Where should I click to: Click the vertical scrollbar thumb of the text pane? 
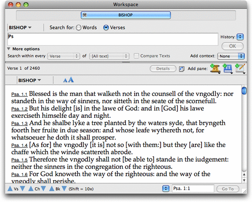point(244,91)
